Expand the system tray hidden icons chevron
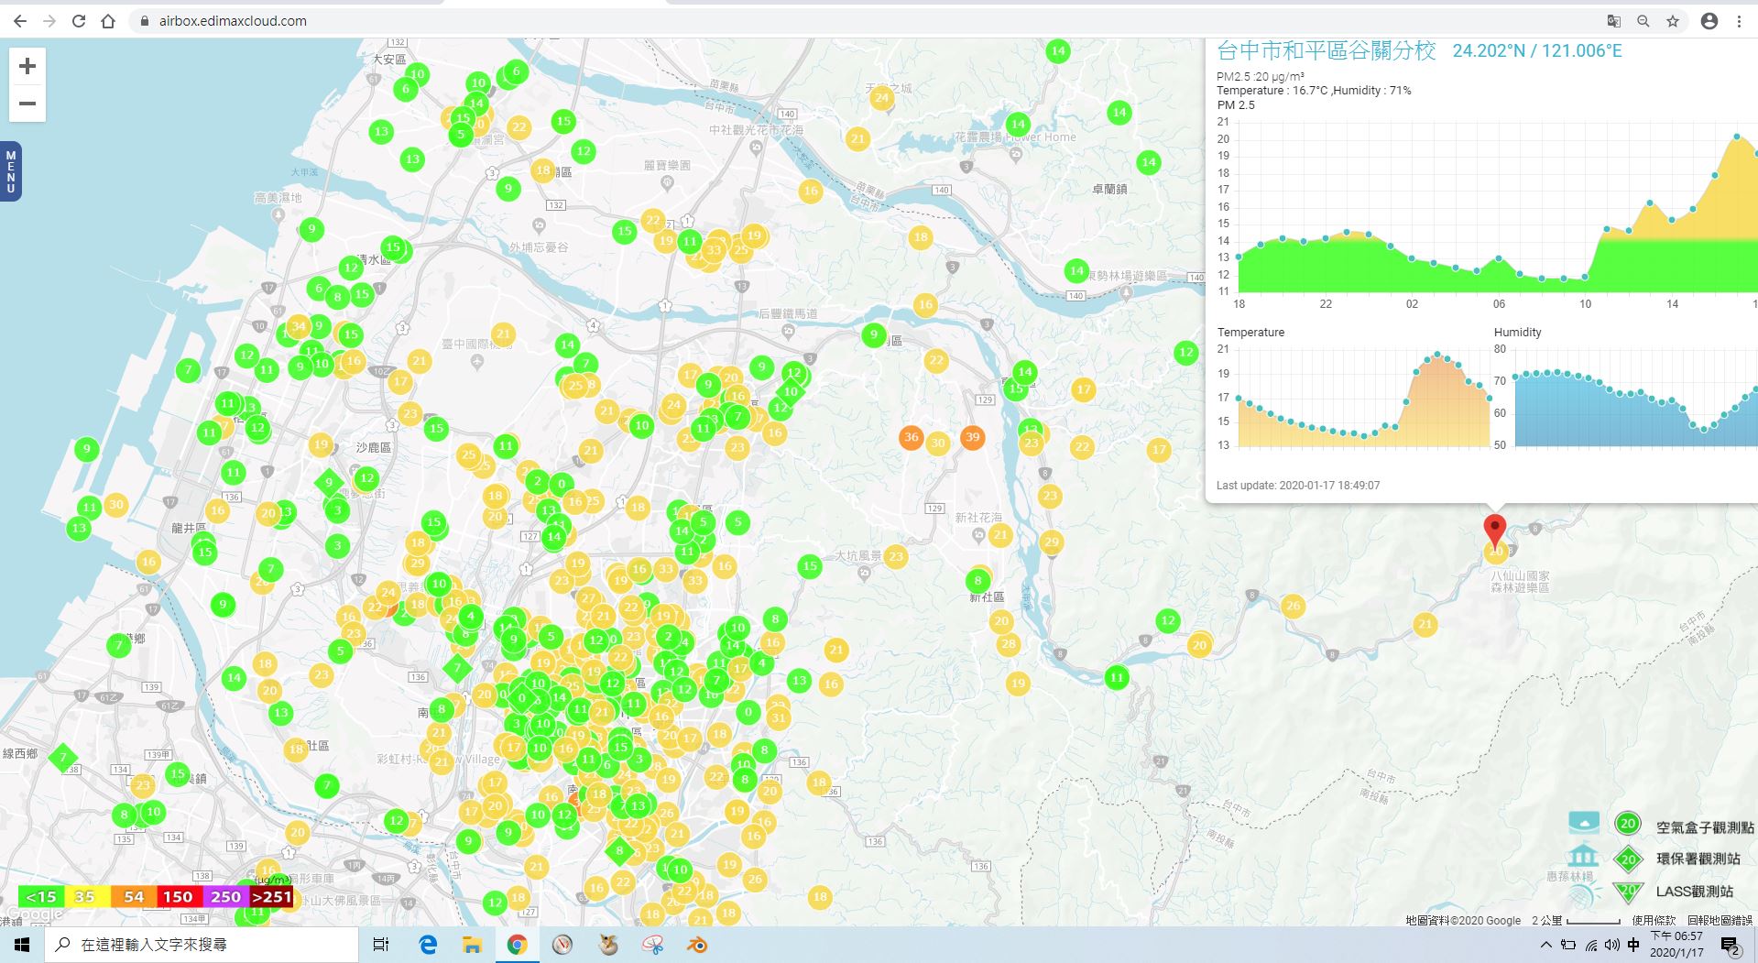Viewport: 1758px width, 963px height. [1546, 945]
